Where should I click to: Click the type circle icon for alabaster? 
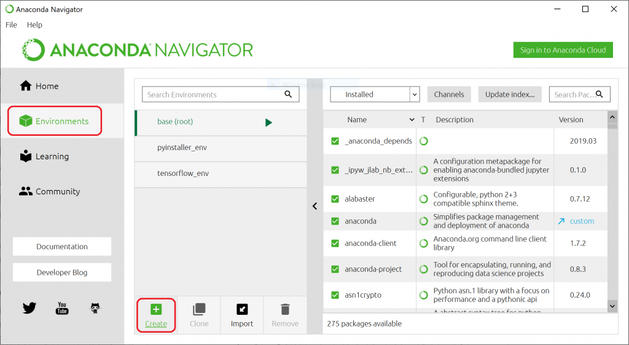[x=424, y=199]
